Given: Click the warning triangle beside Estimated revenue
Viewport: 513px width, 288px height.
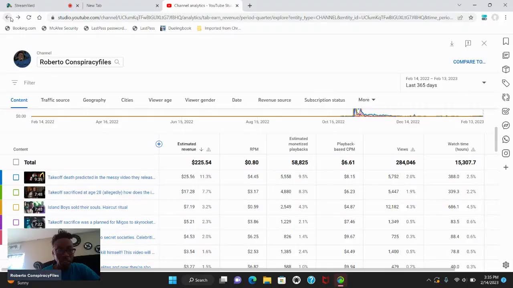Looking at the screenshot, I should tap(208, 150).
